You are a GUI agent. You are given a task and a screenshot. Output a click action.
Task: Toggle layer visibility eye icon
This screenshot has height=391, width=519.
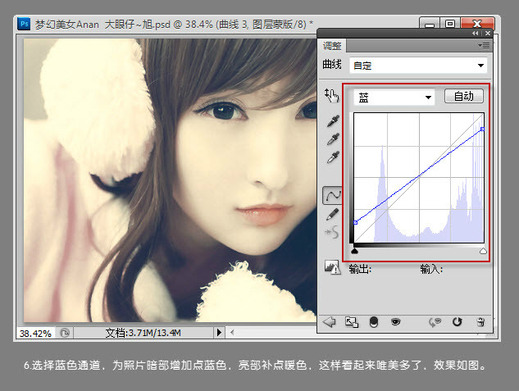click(x=395, y=322)
